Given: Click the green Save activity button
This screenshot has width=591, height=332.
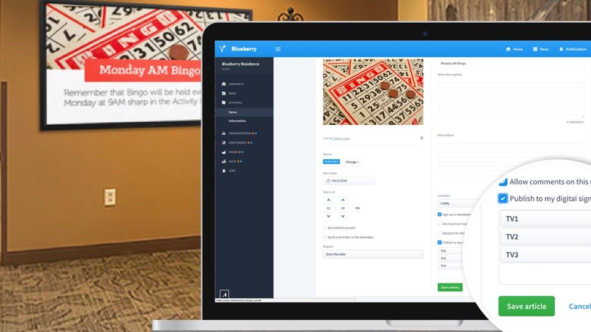Looking at the screenshot, I should (x=450, y=287).
